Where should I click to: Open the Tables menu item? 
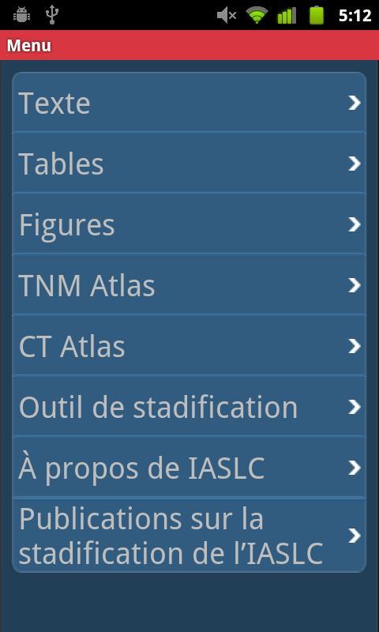pos(189,163)
